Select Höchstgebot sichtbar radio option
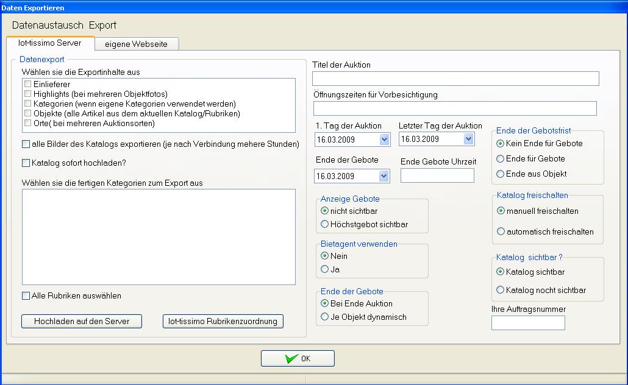The width and height of the screenshot is (628, 385). coord(325,224)
